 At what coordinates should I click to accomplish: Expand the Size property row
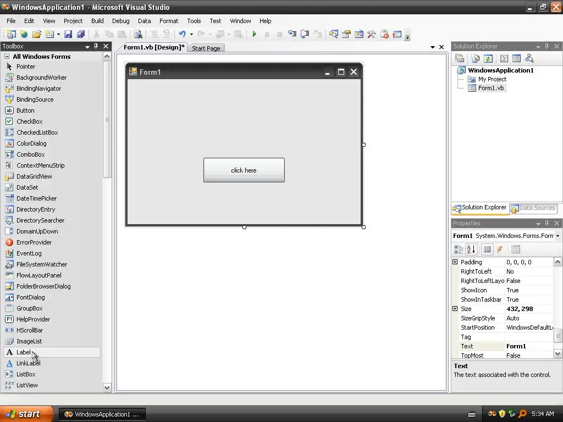click(455, 309)
